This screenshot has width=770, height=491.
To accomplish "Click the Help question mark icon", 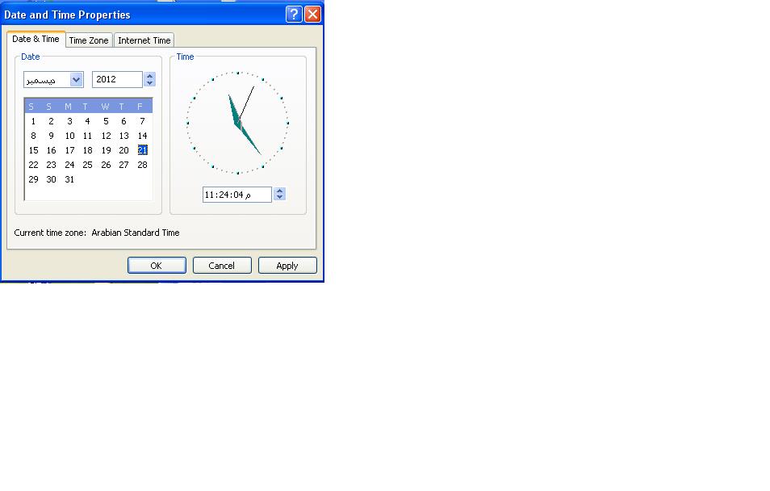I will [294, 15].
